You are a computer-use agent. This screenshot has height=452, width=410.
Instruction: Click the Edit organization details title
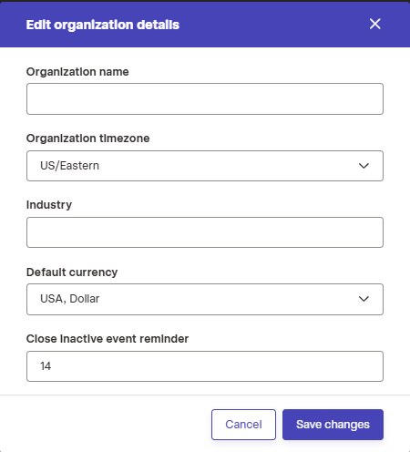click(x=103, y=25)
